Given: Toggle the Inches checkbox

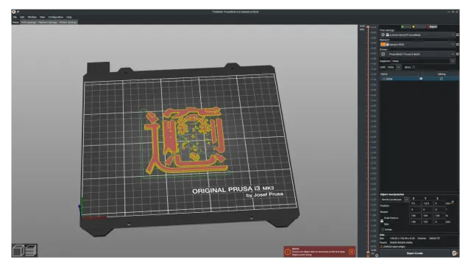Looking at the screenshot, I should (x=383, y=230).
